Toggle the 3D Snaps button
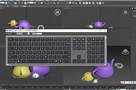This screenshot has height=90, width=136. [45, 3]
